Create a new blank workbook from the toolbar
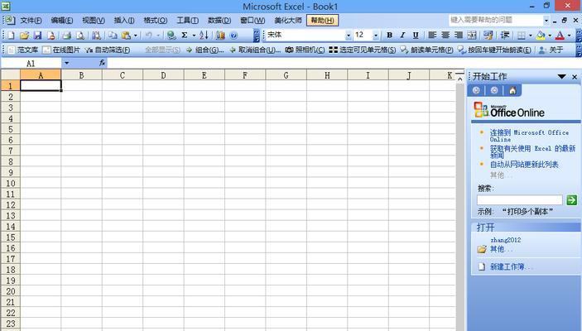Image resolution: width=582 pixels, height=331 pixels. tap(11, 36)
